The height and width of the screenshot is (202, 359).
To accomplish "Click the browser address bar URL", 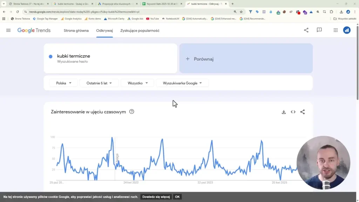I will pos(84,12).
